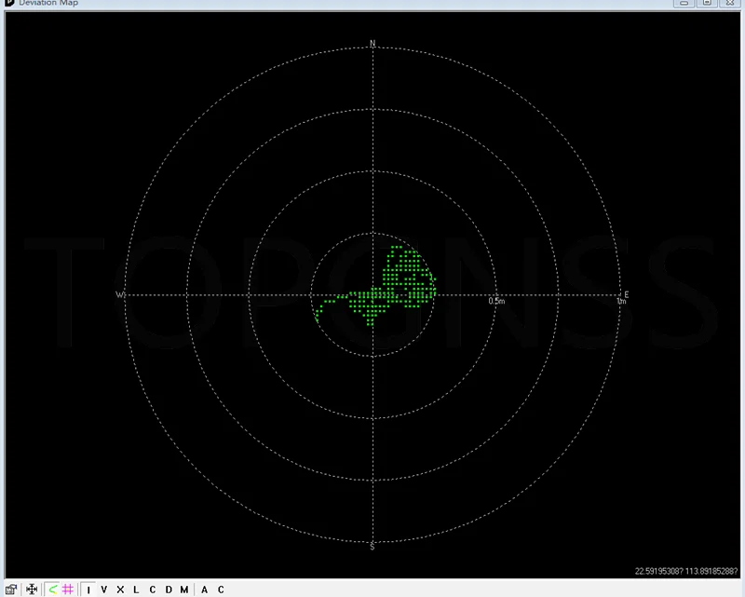Screen dimensions: 745x597
Task: Click the last C button after A
Action: pos(221,590)
